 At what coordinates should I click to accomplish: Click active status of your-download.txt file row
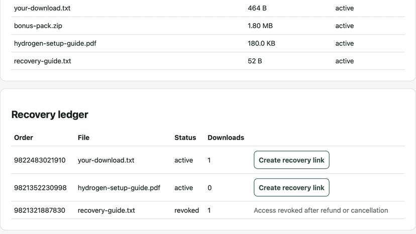coord(344,8)
